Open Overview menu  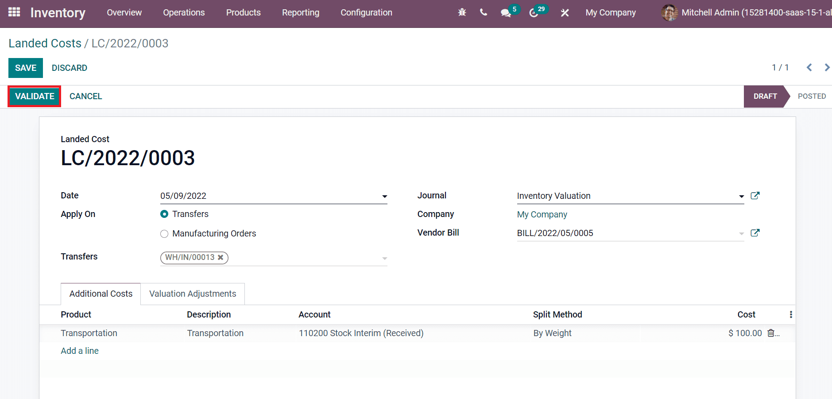point(124,12)
